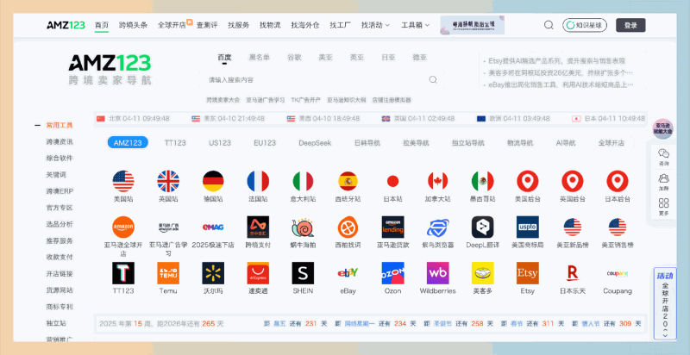Open the 加拿大站 Canada flag icon
690x355 pixels.
pos(437,181)
